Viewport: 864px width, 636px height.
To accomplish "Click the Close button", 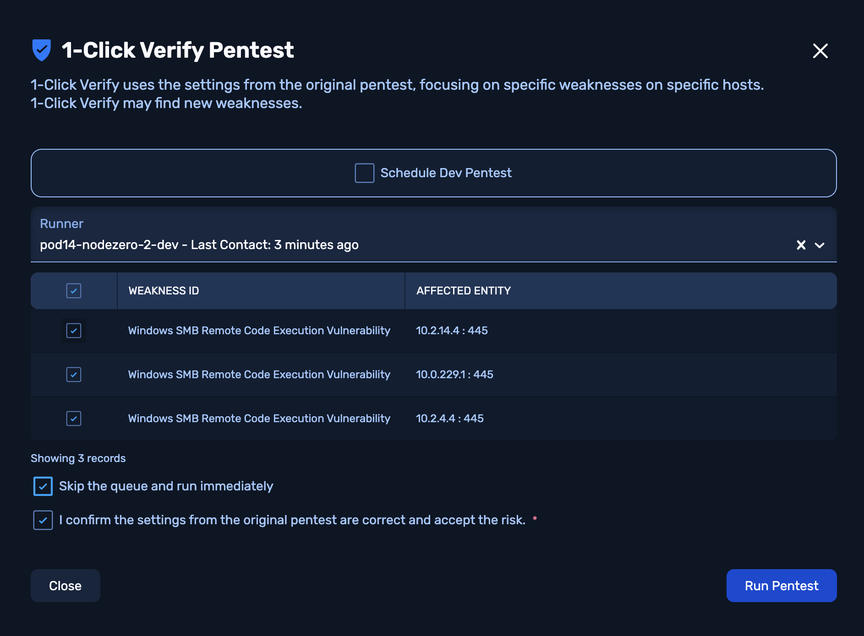I will (65, 586).
